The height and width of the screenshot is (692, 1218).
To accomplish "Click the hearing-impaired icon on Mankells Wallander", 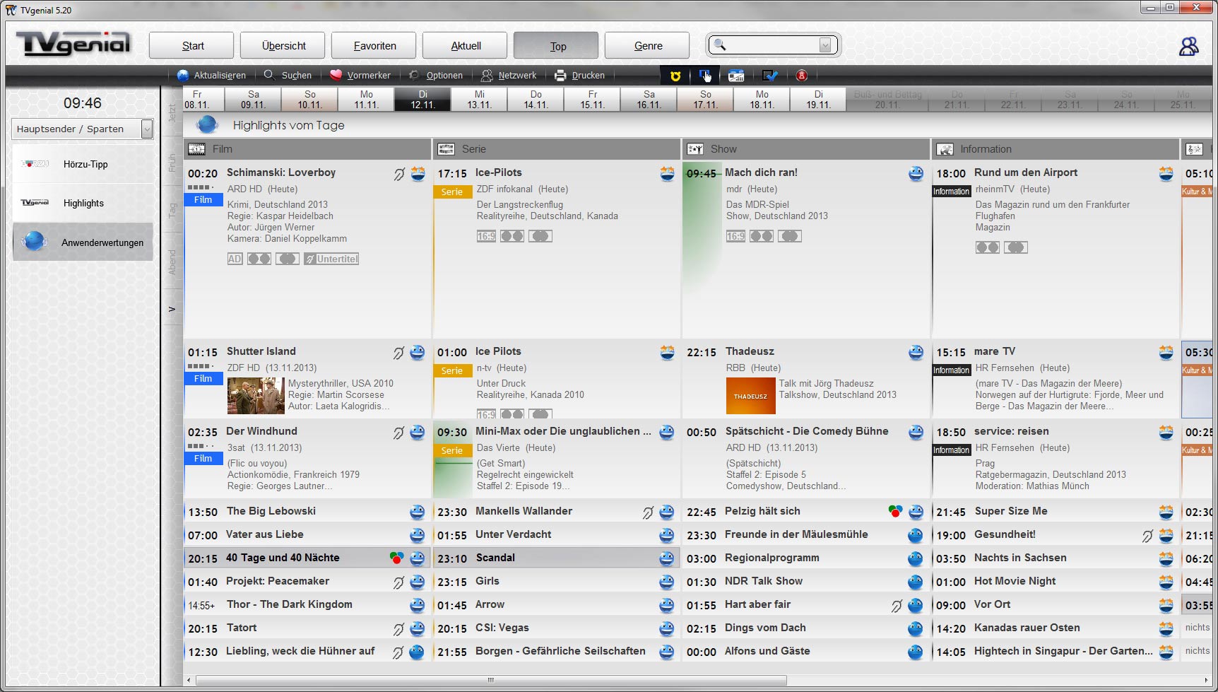I will pos(648,512).
